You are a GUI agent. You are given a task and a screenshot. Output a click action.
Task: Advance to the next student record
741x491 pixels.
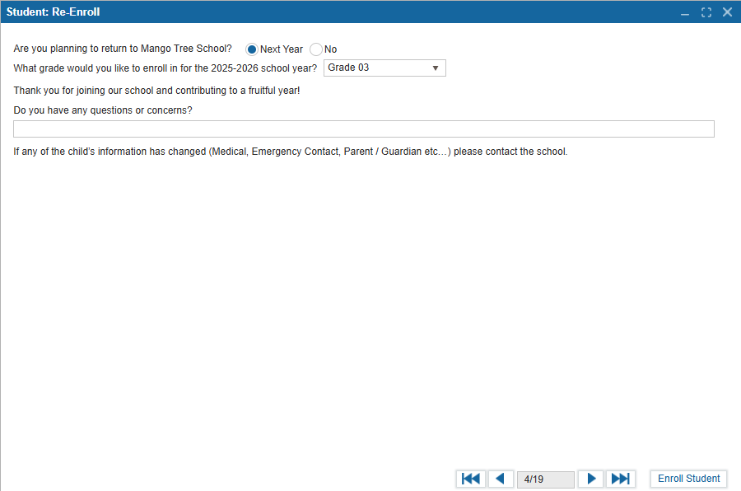[x=590, y=479]
